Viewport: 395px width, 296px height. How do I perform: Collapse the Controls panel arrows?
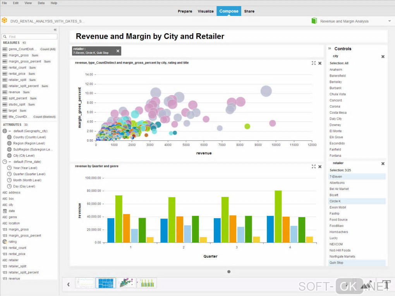click(330, 49)
